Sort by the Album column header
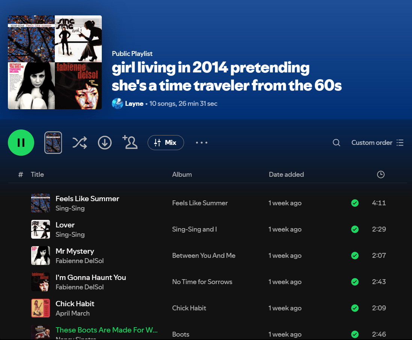 [x=182, y=175]
